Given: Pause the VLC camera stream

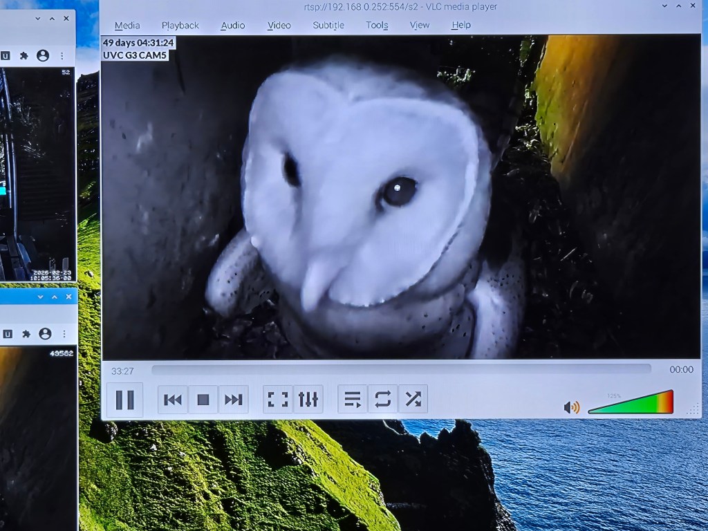Looking at the screenshot, I should coord(125,400).
